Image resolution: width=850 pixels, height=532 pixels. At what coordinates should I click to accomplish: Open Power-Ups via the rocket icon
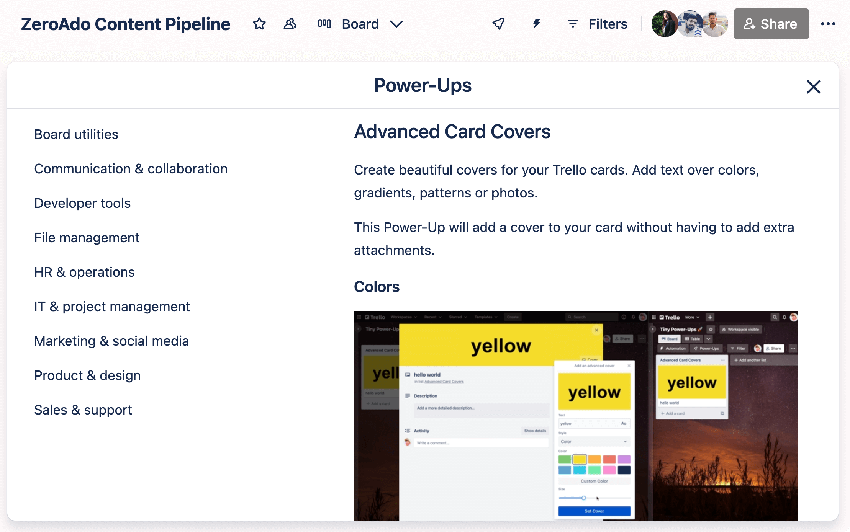coord(498,24)
